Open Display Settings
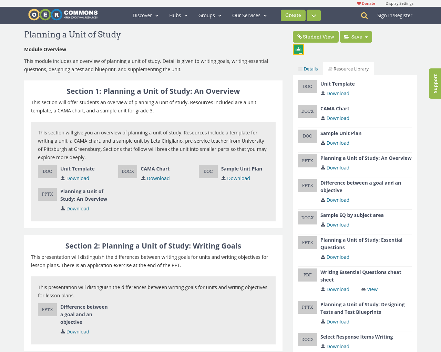Viewport: 441px width, 352px height. click(399, 3)
